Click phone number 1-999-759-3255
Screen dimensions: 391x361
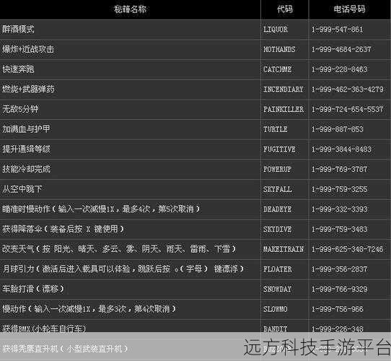(x=339, y=189)
